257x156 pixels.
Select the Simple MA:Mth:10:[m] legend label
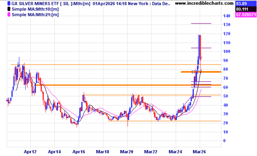pos(35,9)
